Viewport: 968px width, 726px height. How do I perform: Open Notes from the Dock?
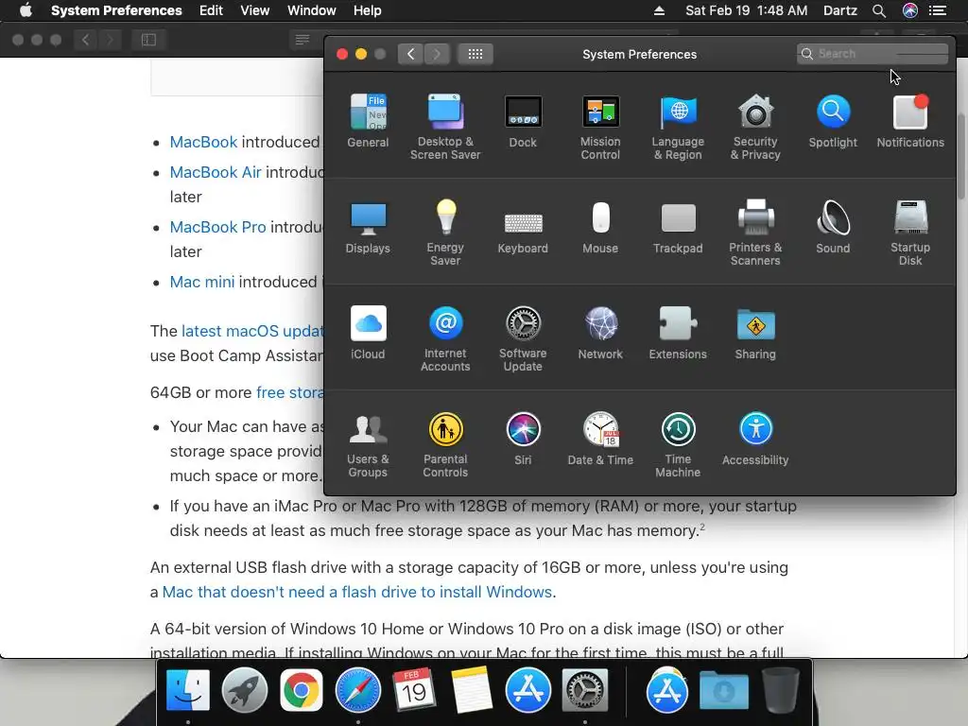[471, 690]
